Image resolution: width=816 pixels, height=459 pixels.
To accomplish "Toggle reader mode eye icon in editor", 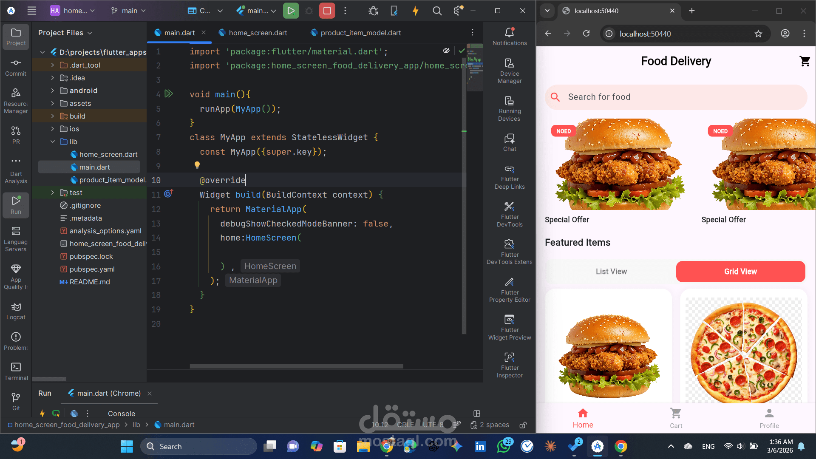I will pyautogui.click(x=446, y=51).
